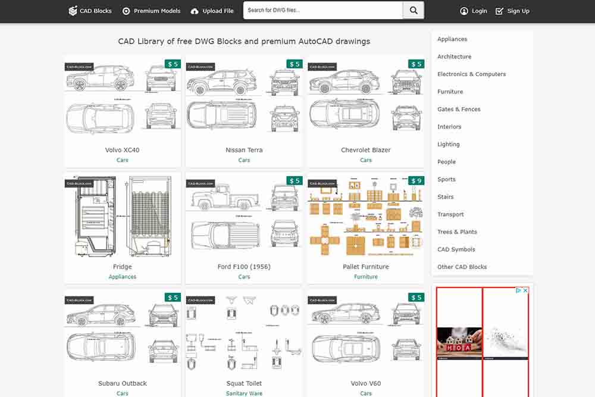Focus the Search for DWG files field
Image resolution: width=595 pixels, height=397 pixels.
(323, 11)
